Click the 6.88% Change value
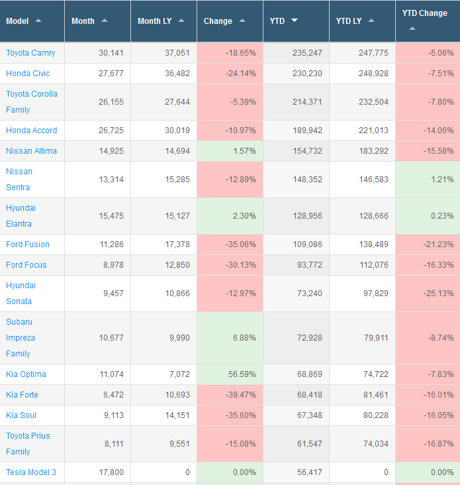Screen dimensions: 460x485 244,338
